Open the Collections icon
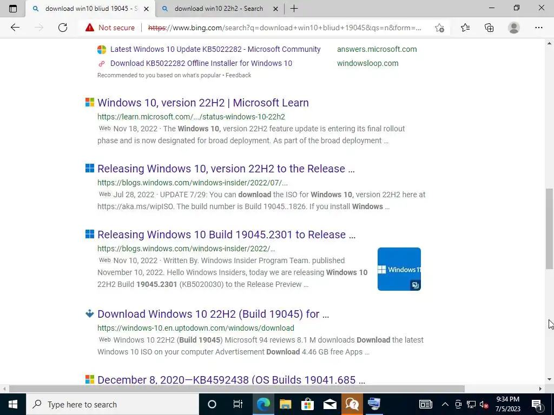The image size is (554, 415). [489, 28]
